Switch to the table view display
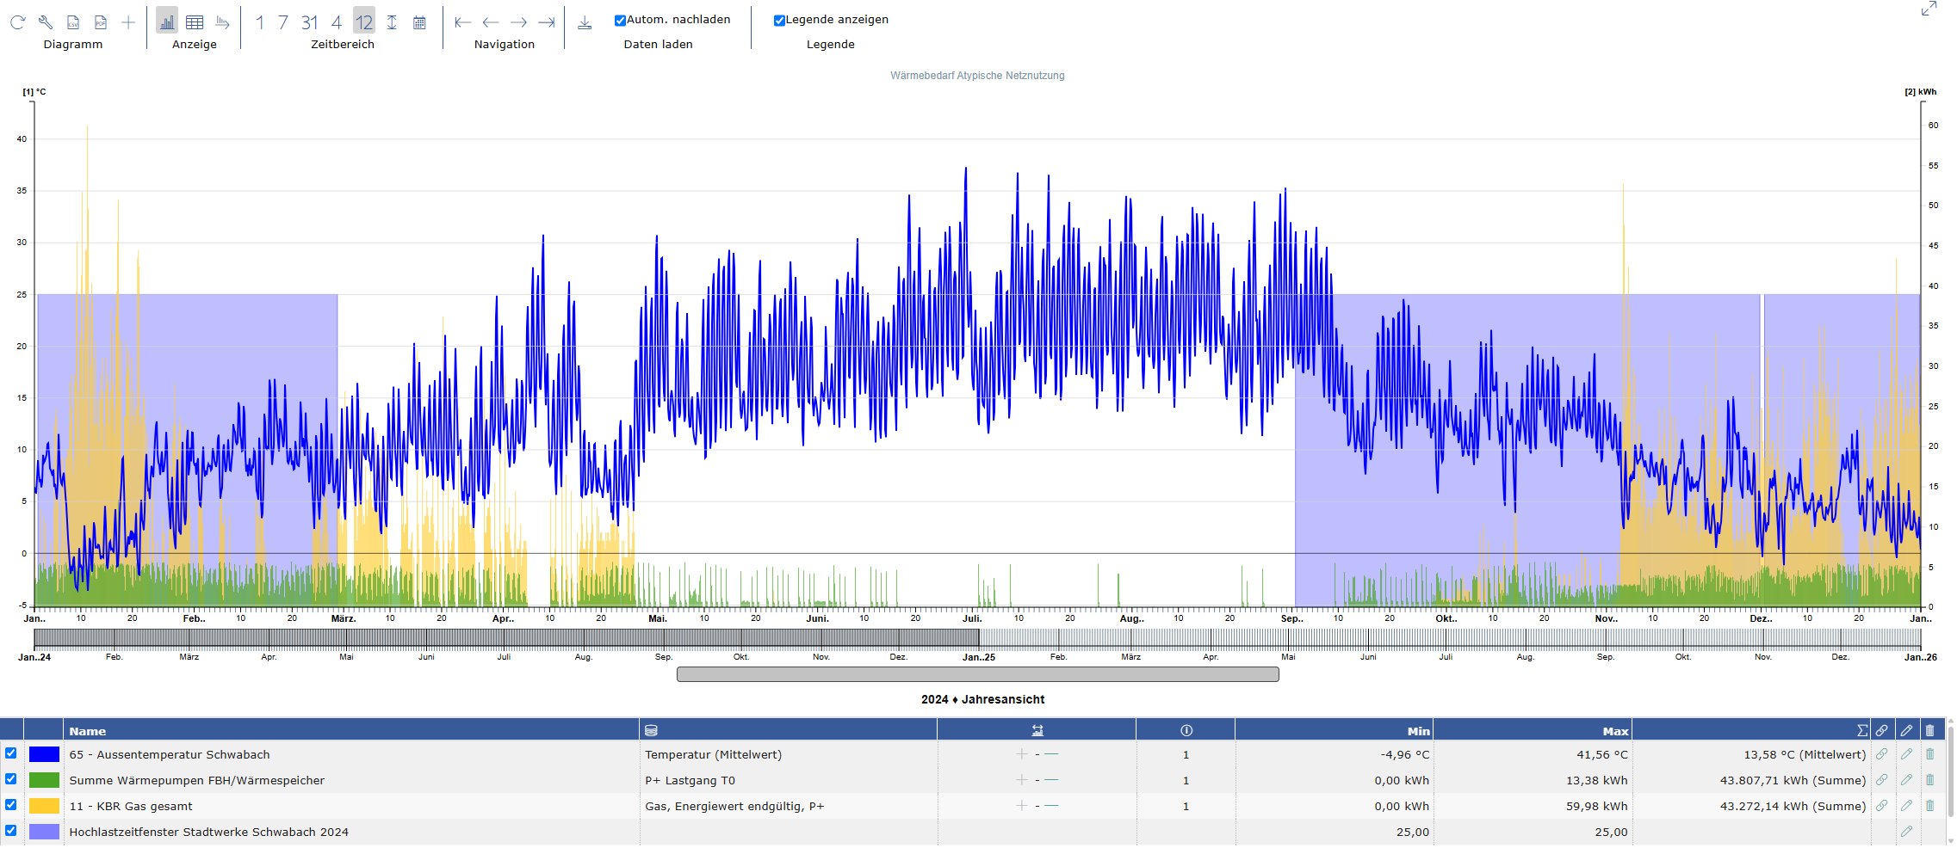This screenshot has height=848, width=1957. tap(195, 22)
